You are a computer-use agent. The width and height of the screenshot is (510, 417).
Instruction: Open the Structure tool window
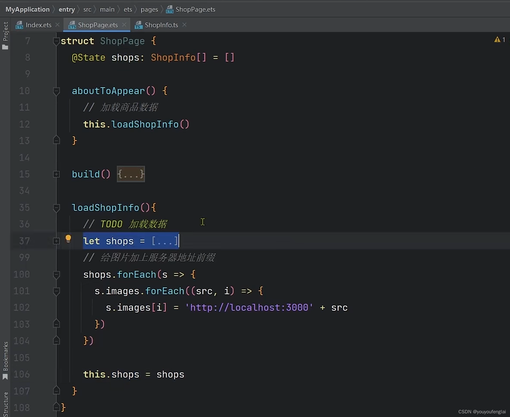[x=5, y=404]
